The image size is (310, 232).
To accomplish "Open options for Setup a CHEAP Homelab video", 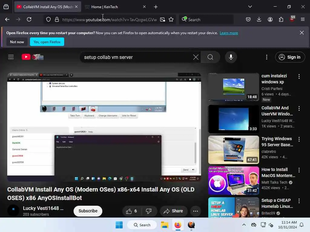I will (299, 201).
